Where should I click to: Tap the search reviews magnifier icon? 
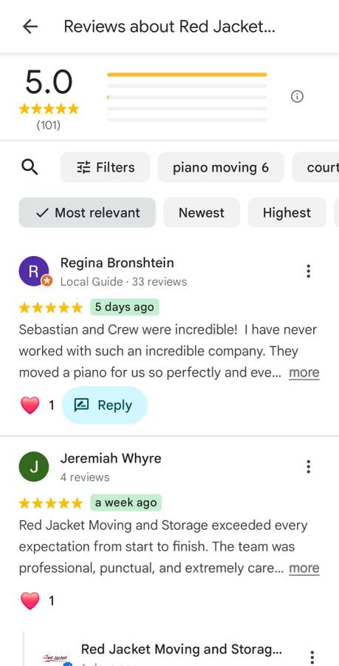click(30, 167)
